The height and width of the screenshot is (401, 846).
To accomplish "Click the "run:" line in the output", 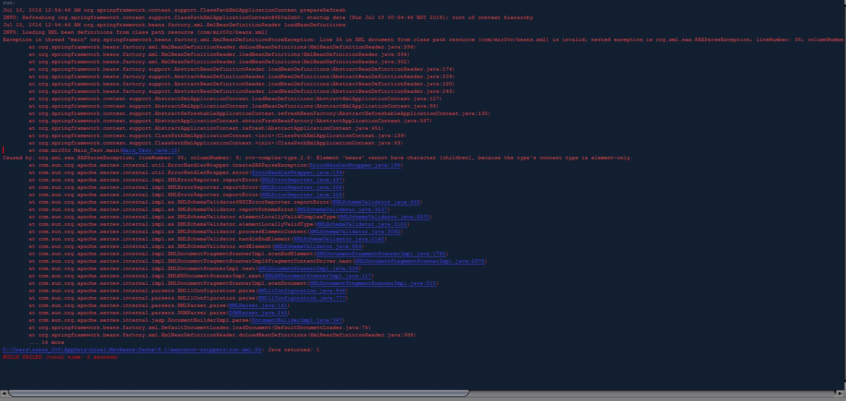I will point(9,3).
